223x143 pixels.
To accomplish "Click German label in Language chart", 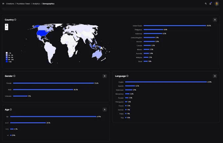I will (x=121, y=110).
